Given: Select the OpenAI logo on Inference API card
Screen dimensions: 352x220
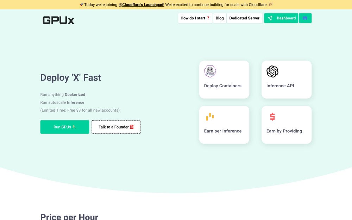Looking at the screenshot, I should [272, 71].
